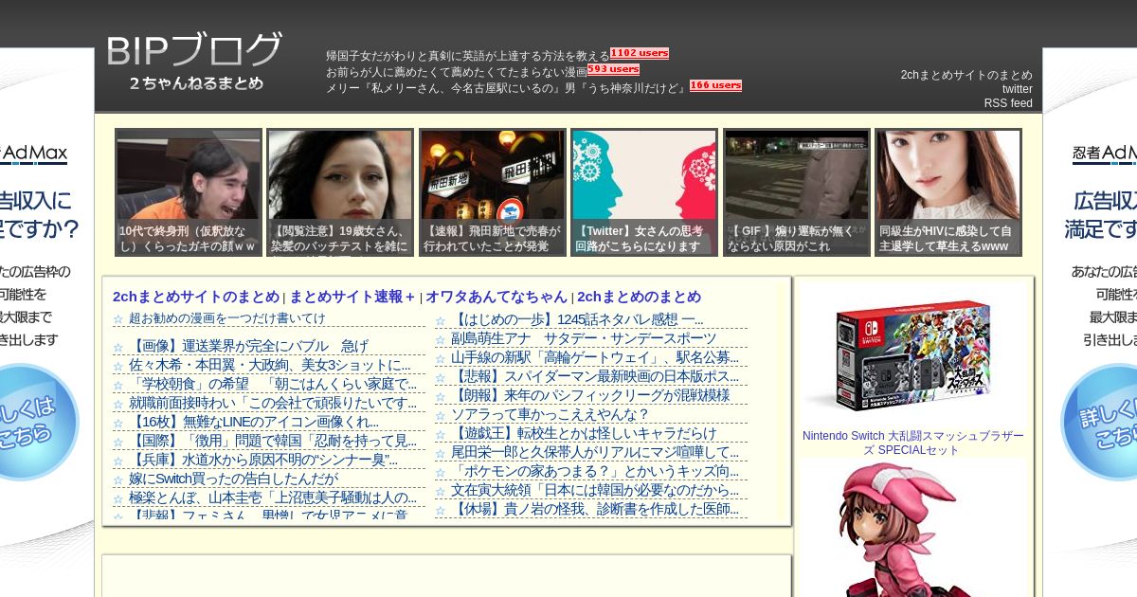Click star icon beside 【画像】運送業界が完全にバブル
Image resolution: width=1137 pixels, height=597 pixels.
(x=118, y=348)
